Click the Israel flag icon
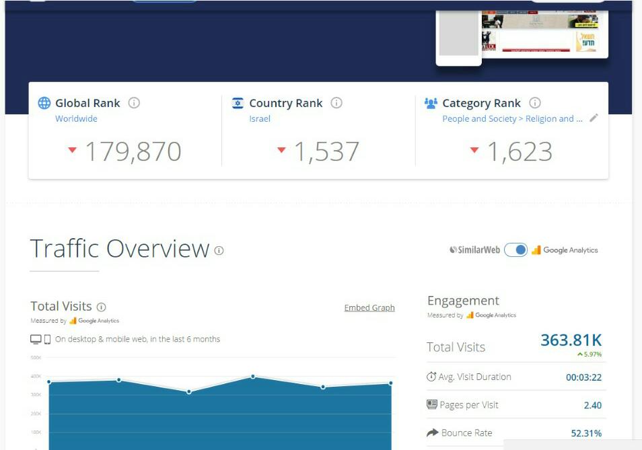This screenshot has width=642, height=450. pos(238,103)
